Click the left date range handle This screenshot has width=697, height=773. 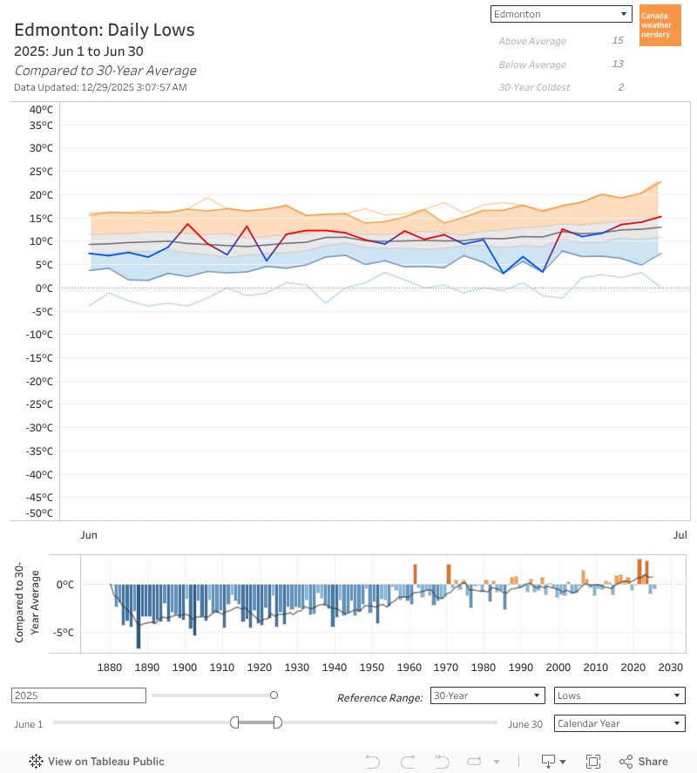coord(234,722)
